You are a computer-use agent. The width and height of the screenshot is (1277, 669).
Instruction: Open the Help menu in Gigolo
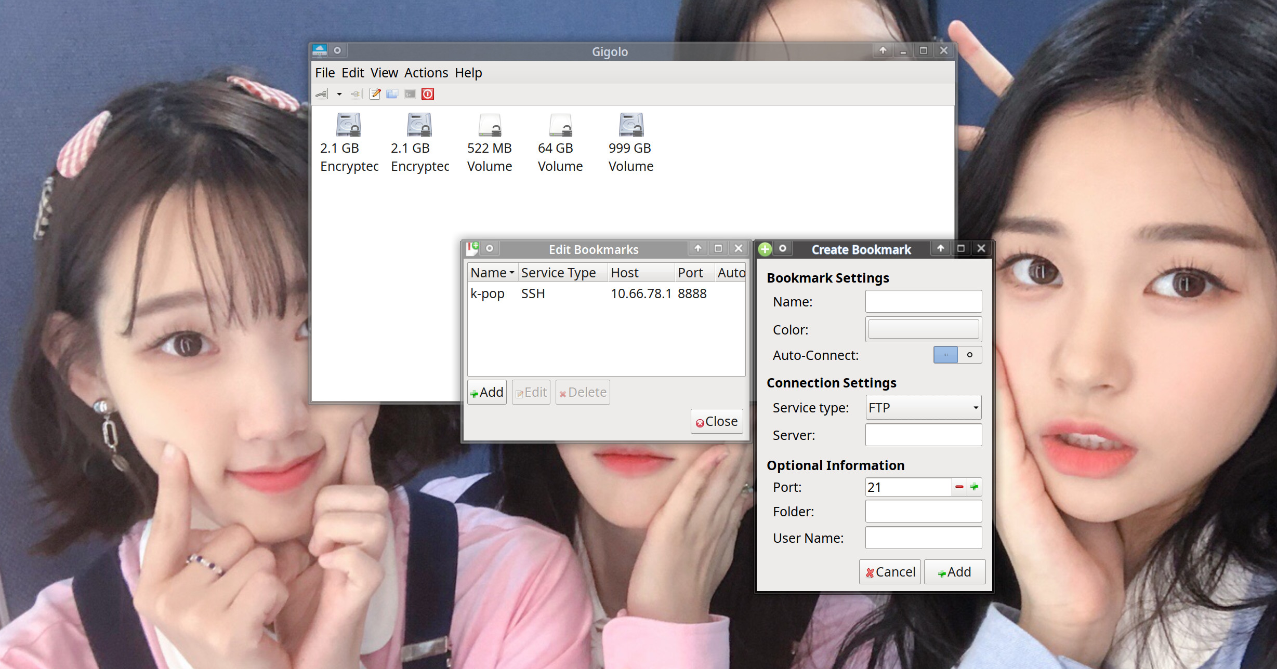pos(468,73)
